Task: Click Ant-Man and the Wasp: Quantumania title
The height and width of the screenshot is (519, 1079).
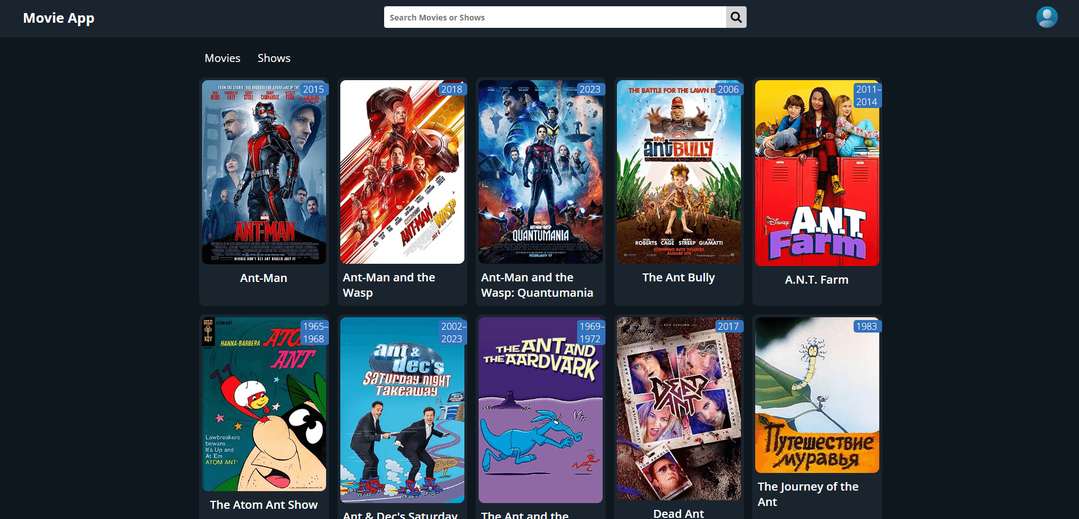Action: [537, 285]
